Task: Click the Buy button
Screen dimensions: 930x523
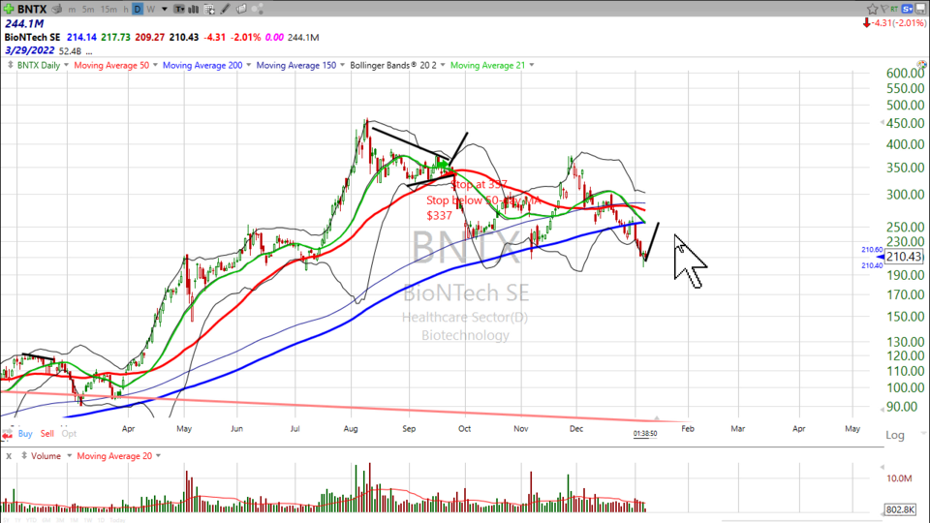Action: pos(26,433)
